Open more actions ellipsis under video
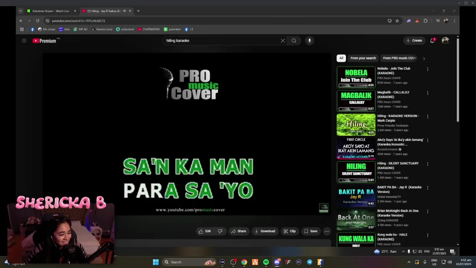 [327, 231]
